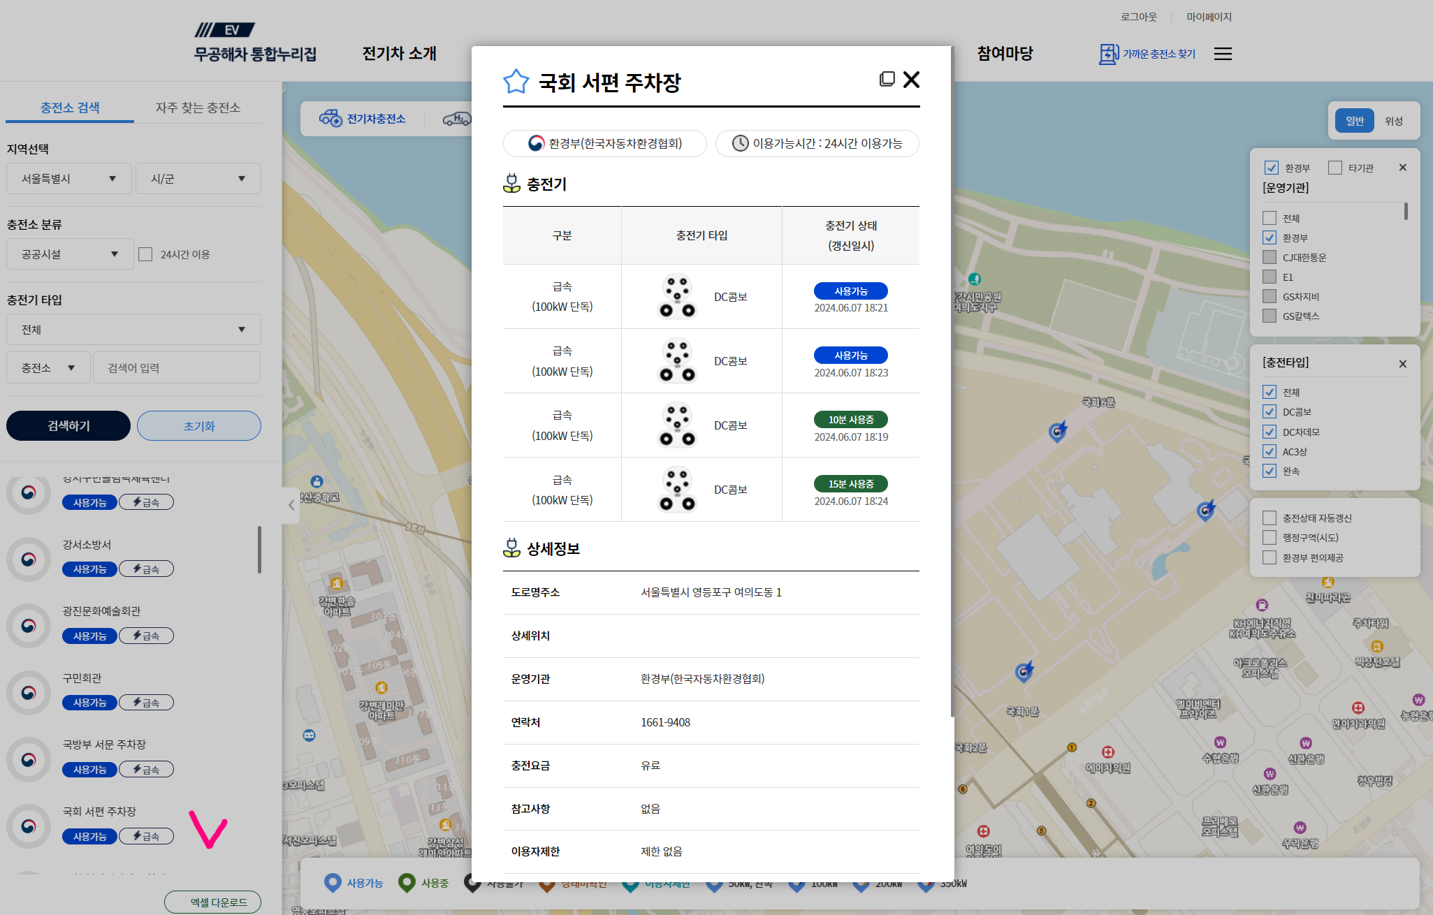The width and height of the screenshot is (1433, 915).
Task: Check the CJ대한통운 operator checkbox
Action: [1270, 257]
